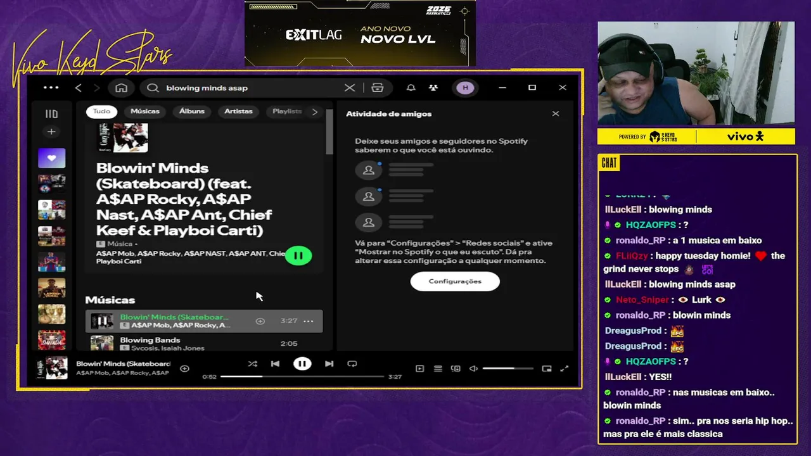Open the miniplayer icon
The height and width of the screenshot is (456, 811).
point(547,368)
